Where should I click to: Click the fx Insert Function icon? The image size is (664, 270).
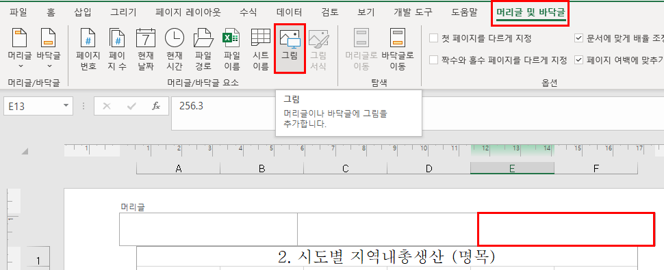(x=156, y=106)
